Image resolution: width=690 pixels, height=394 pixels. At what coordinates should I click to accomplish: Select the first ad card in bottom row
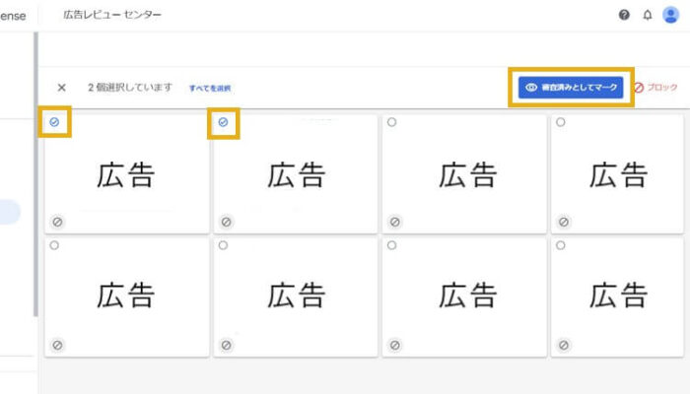tap(54, 245)
